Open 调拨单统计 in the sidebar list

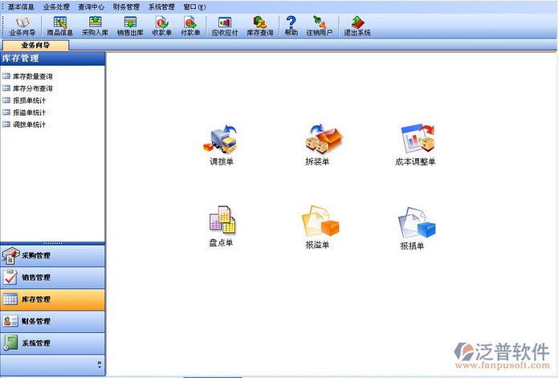click(24, 124)
